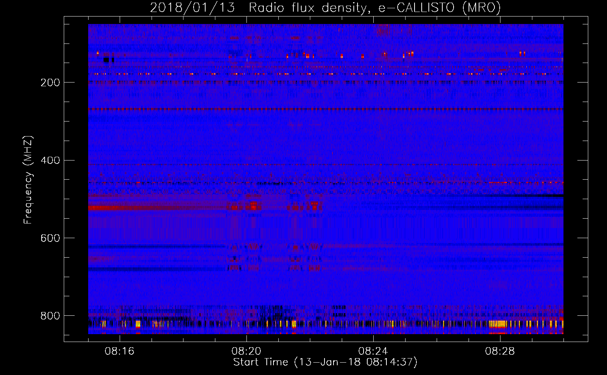607x375 pixels.
Task: Click the date '2018/01/13' in title
Action: tap(192, 7)
